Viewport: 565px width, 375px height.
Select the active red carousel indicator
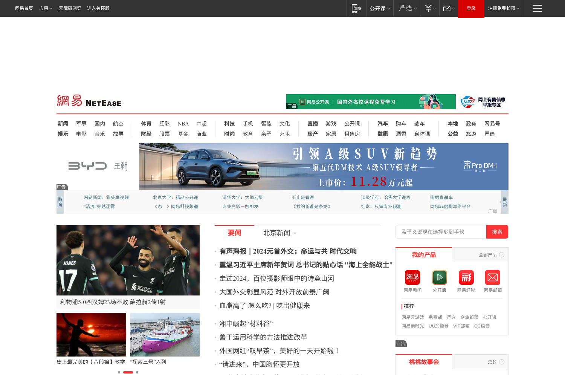click(x=128, y=372)
